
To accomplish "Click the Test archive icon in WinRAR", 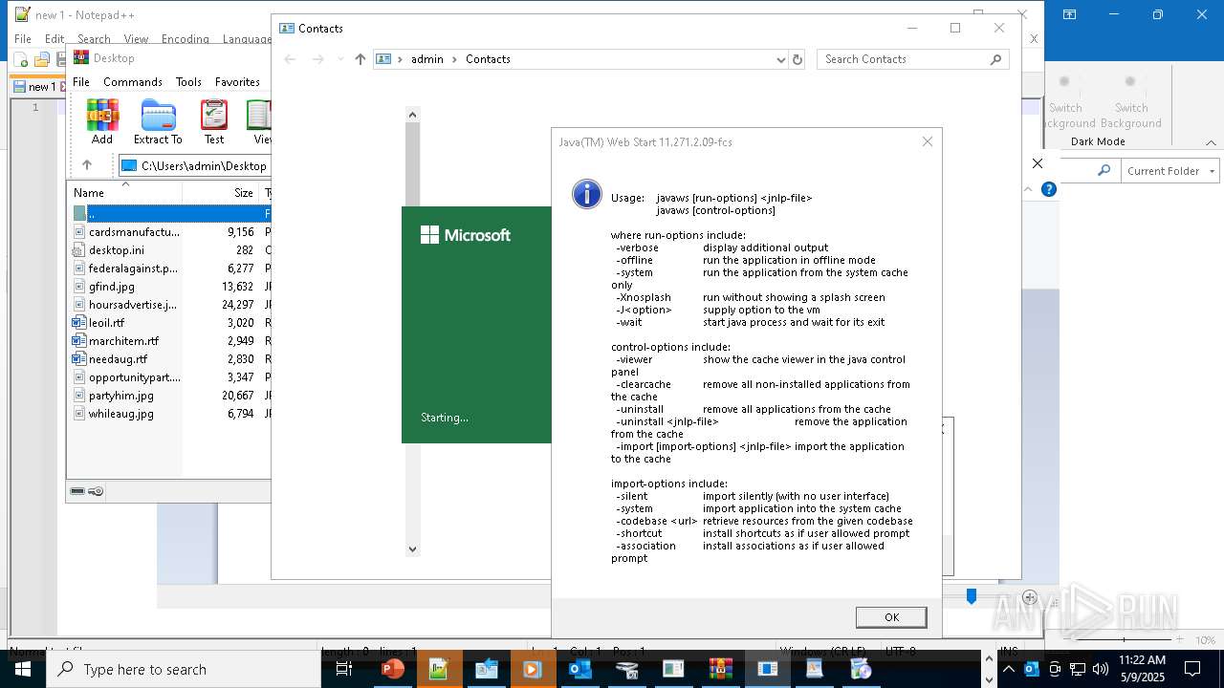I will click(214, 121).
